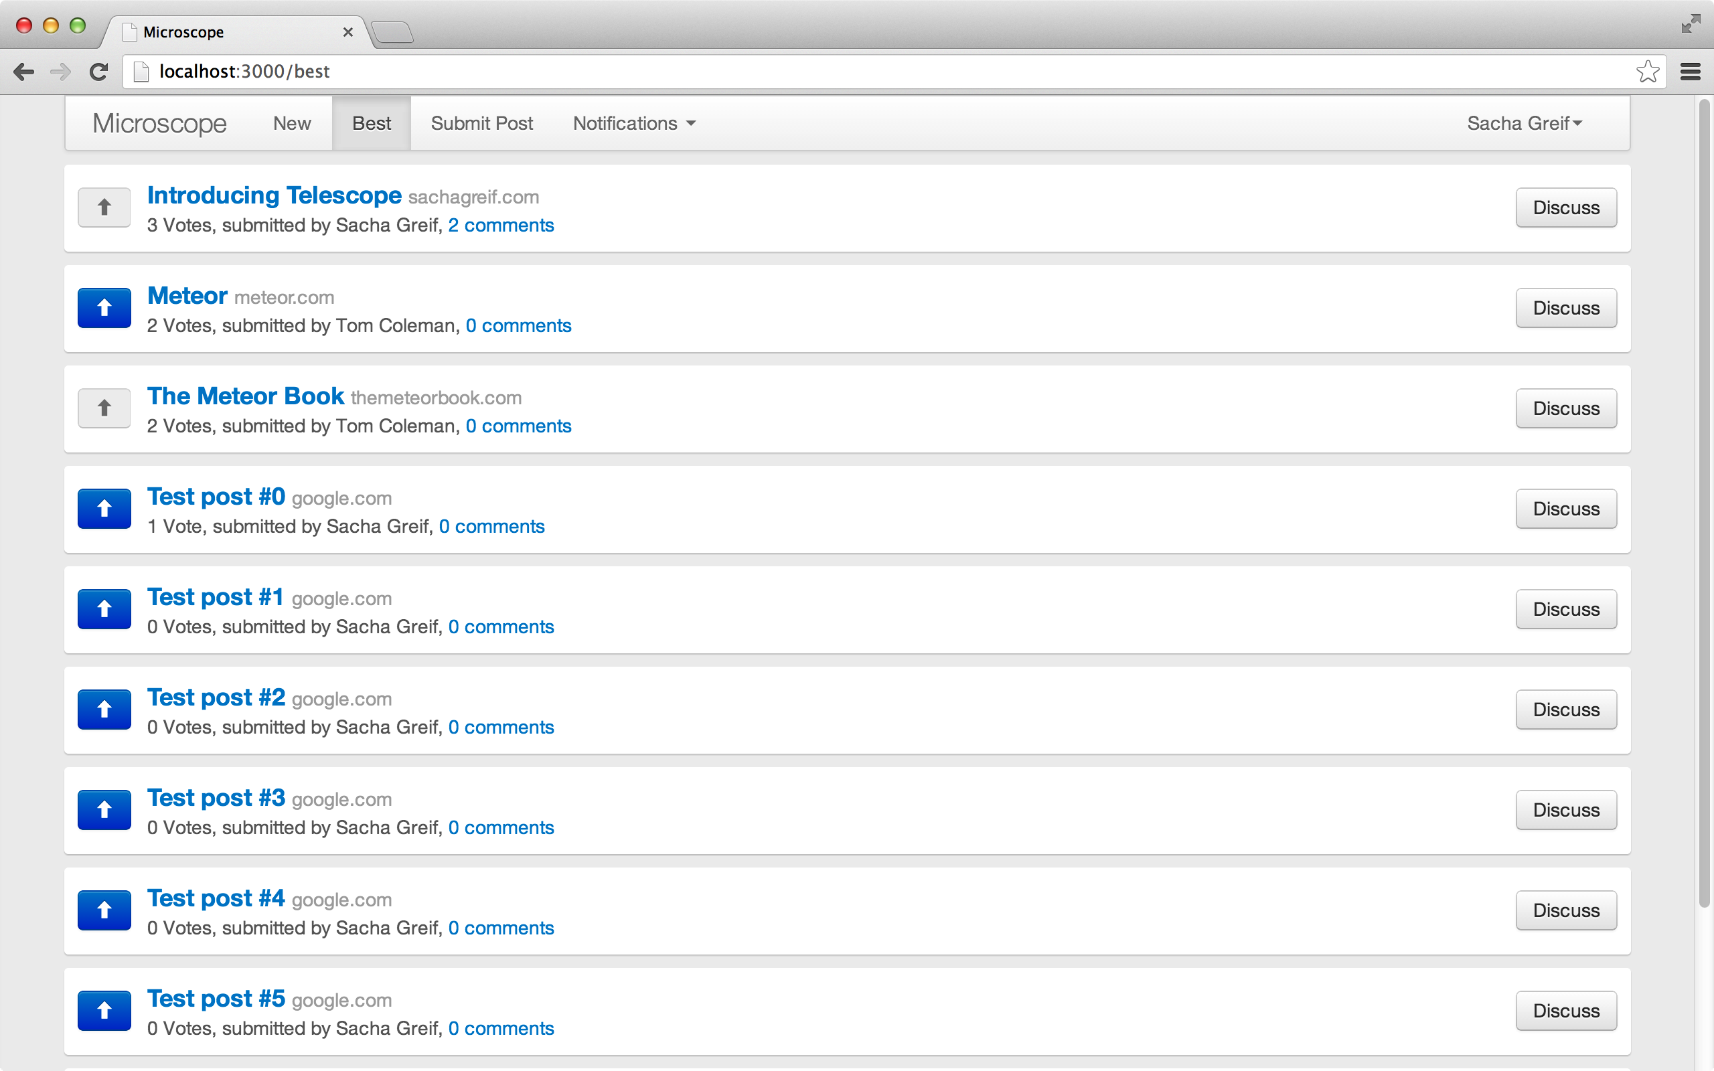
Task: Expand the Notifications dropdown
Action: (x=634, y=123)
